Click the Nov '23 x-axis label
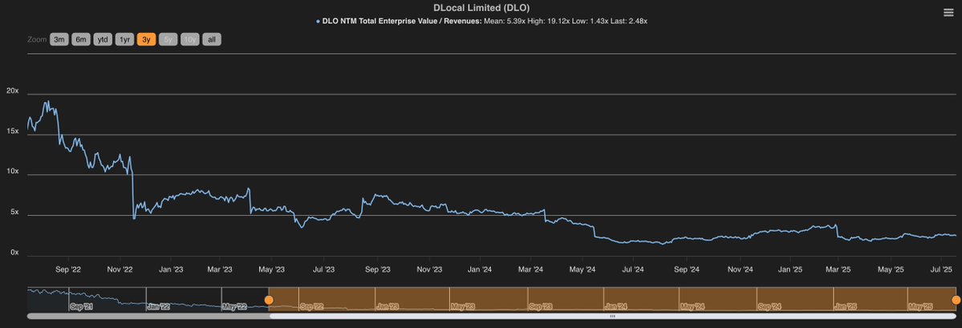The width and height of the screenshot is (962, 328). coord(429,269)
